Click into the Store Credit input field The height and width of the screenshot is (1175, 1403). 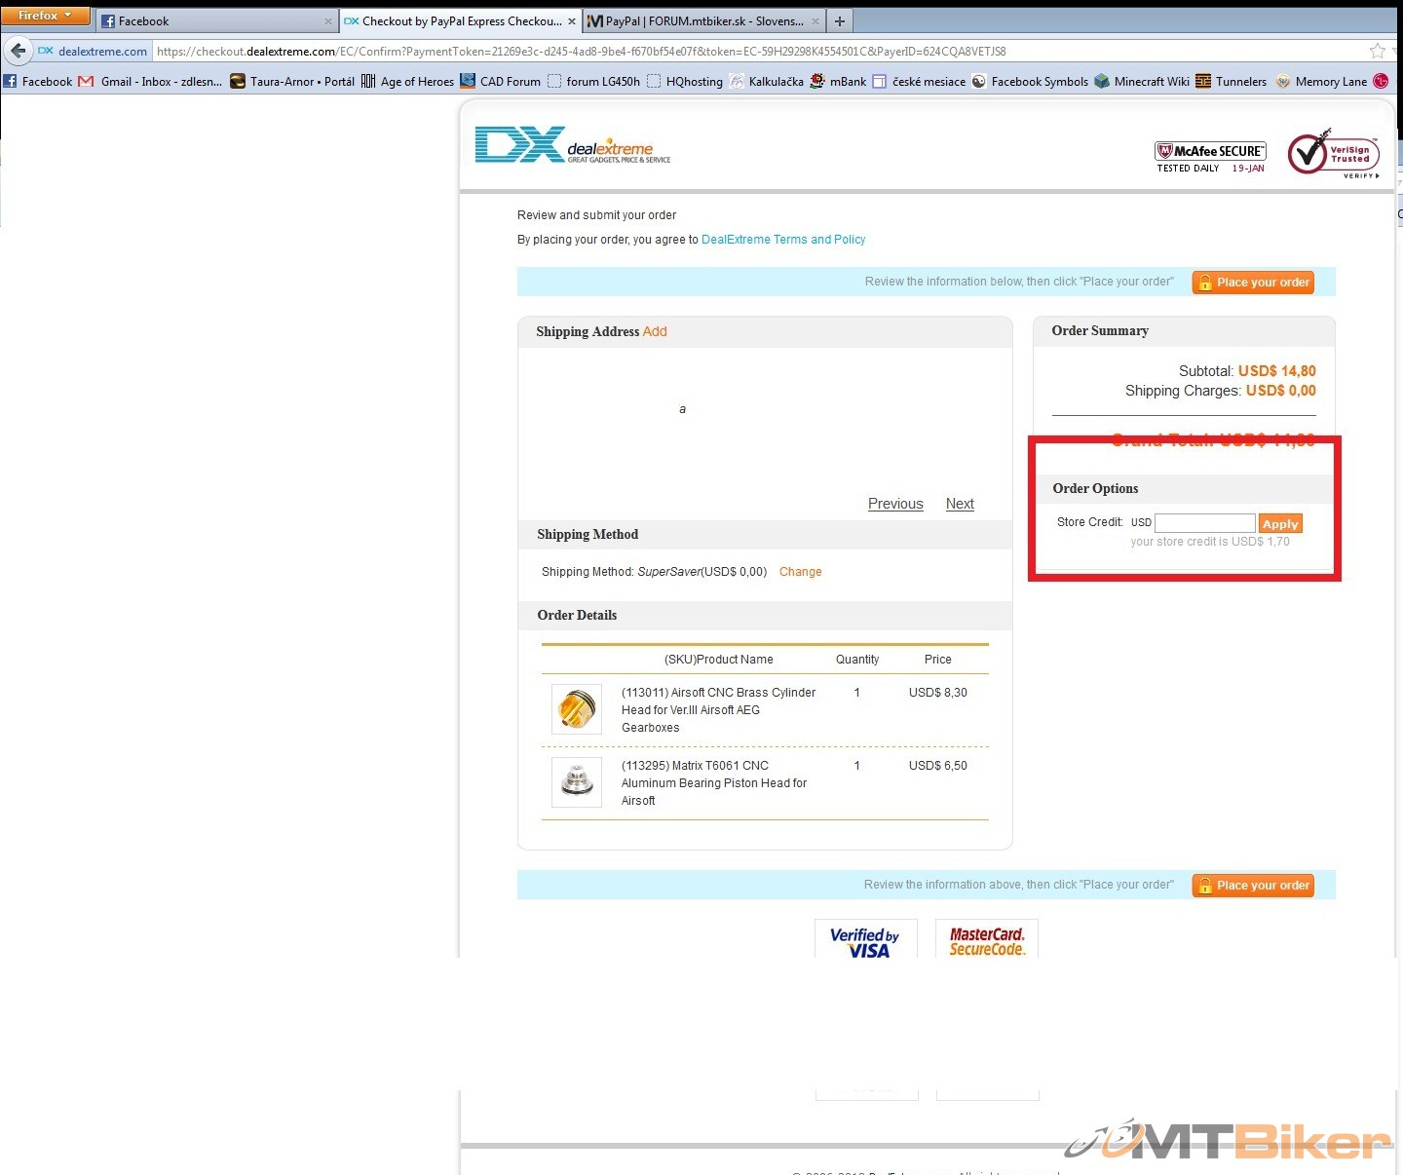[1204, 523]
